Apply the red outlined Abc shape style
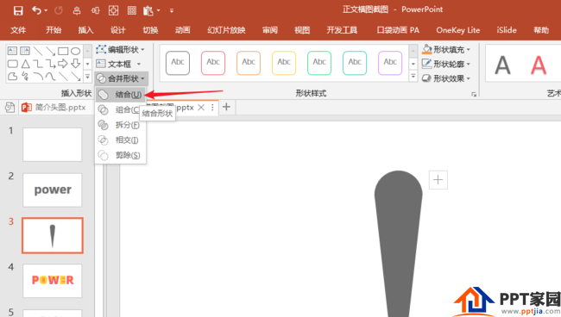Image resolution: width=561 pixels, height=317 pixels. click(x=213, y=63)
